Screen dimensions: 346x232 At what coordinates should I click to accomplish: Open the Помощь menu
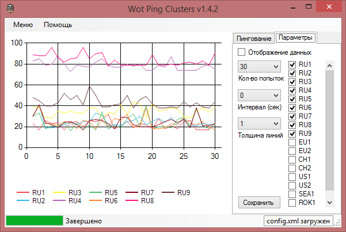[58, 25]
